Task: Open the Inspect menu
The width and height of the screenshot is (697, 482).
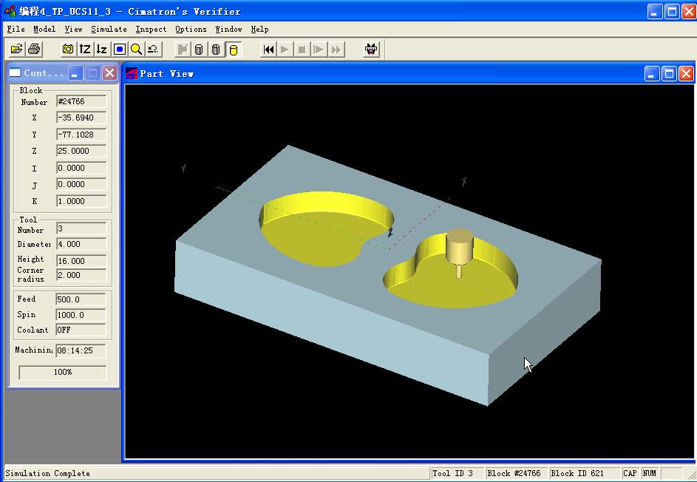Action: [x=151, y=29]
